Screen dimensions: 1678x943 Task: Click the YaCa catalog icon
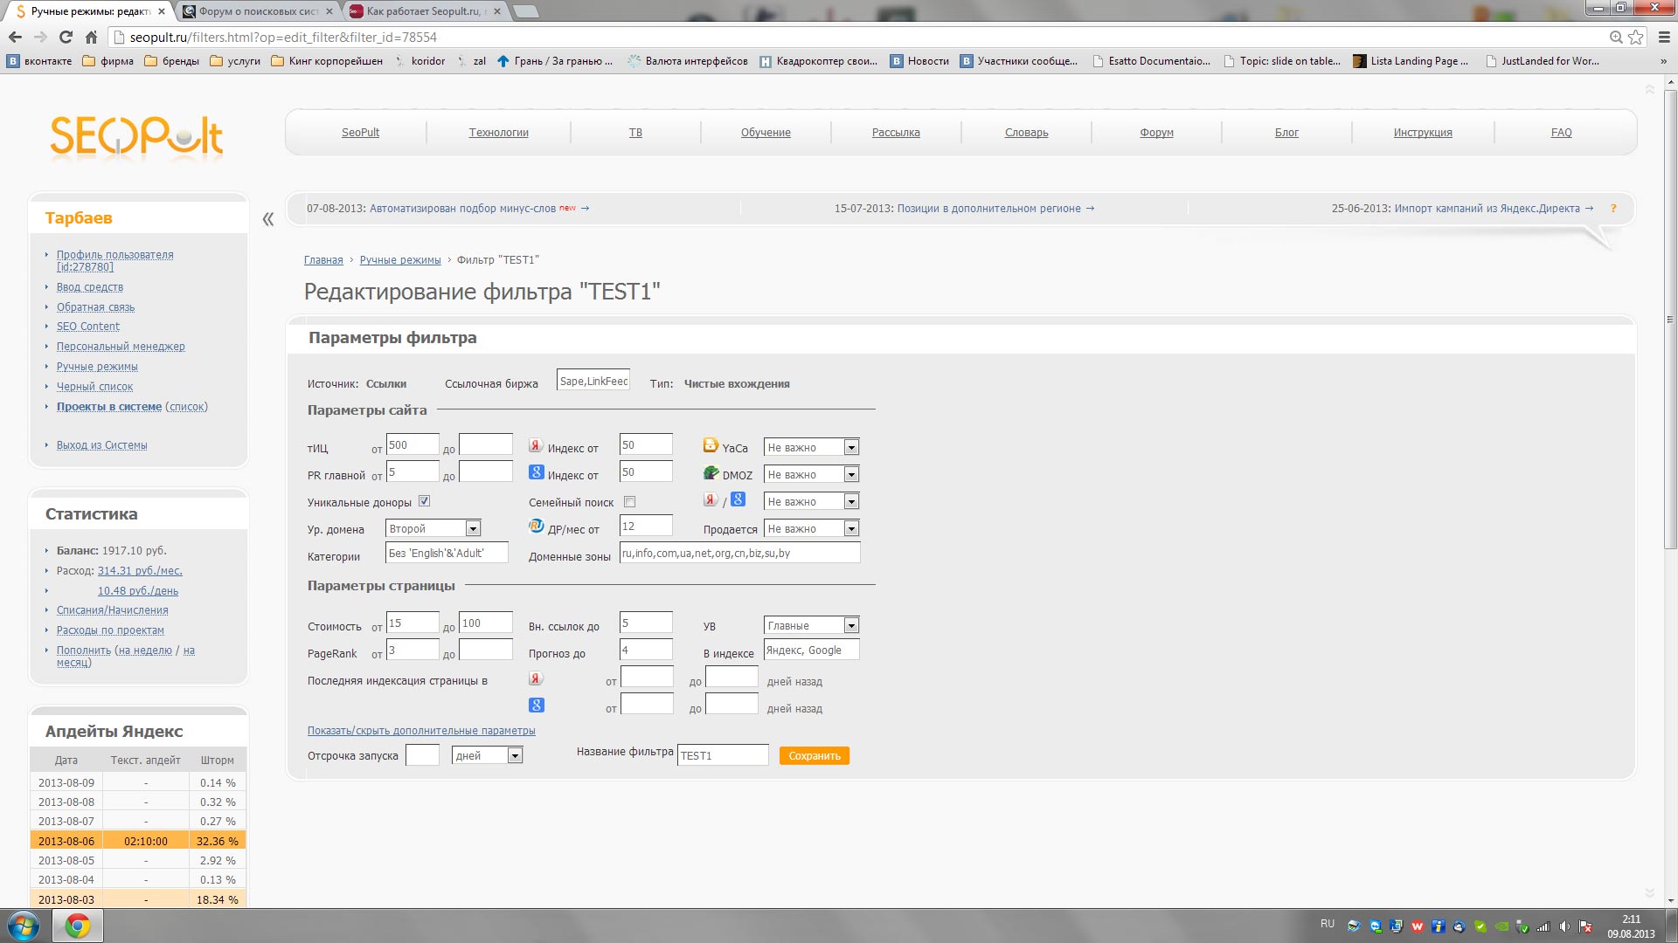pyautogui.click(x=711, y=445)
